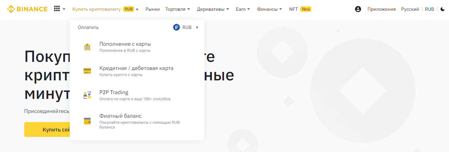Open the apps grid menu icon
The image size is (449, 152).
click(57, 9)
